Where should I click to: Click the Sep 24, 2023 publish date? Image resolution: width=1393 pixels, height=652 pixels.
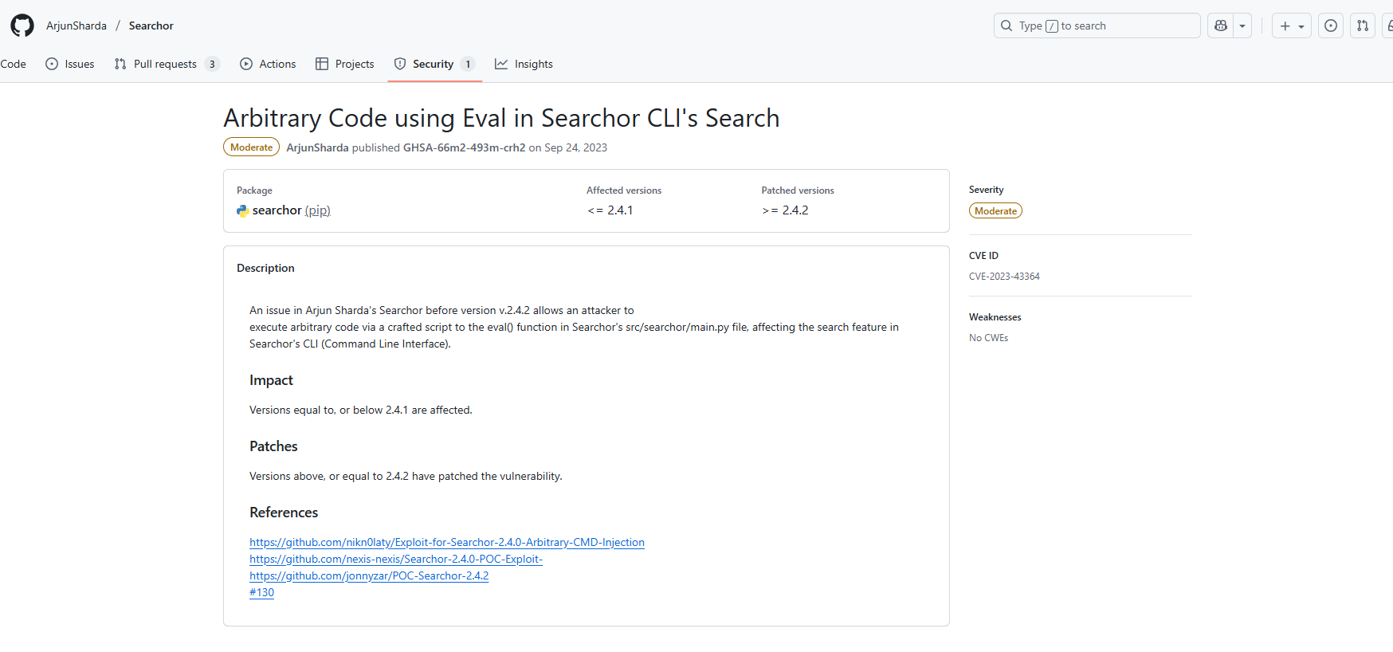(575, 147)
